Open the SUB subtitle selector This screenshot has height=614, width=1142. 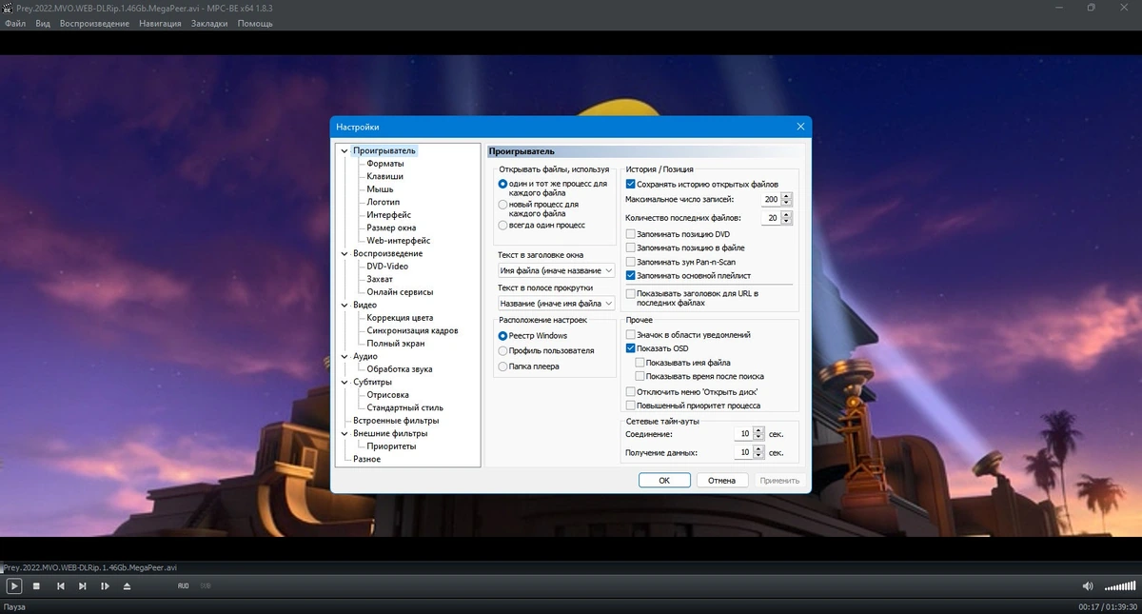[x=206, y=585]
